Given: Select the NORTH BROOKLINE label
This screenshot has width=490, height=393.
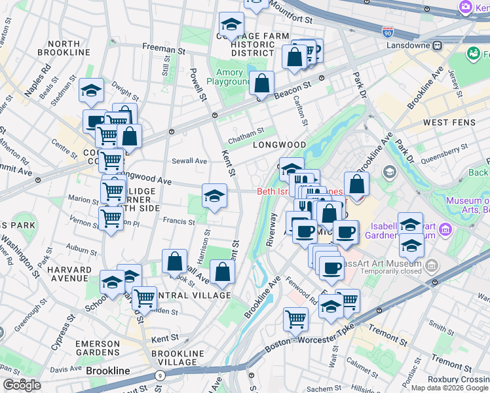Looking at the screenshot, I should click(64, 48).
